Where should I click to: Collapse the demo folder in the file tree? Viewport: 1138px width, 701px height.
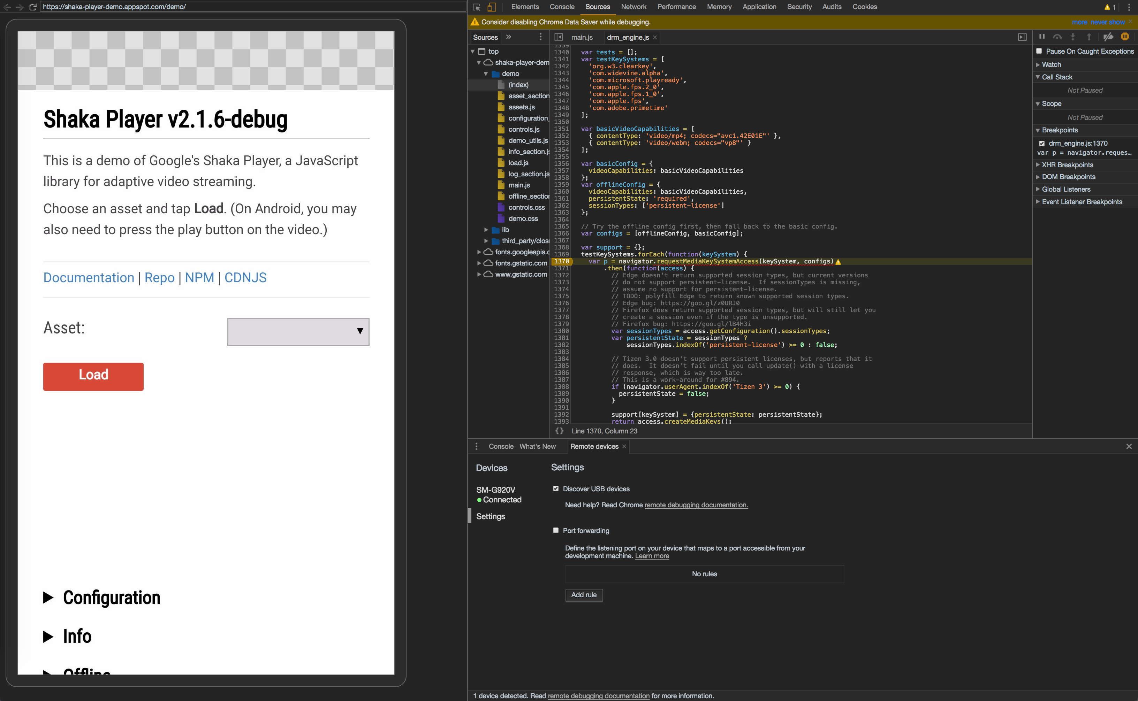[x=486, y=73]
